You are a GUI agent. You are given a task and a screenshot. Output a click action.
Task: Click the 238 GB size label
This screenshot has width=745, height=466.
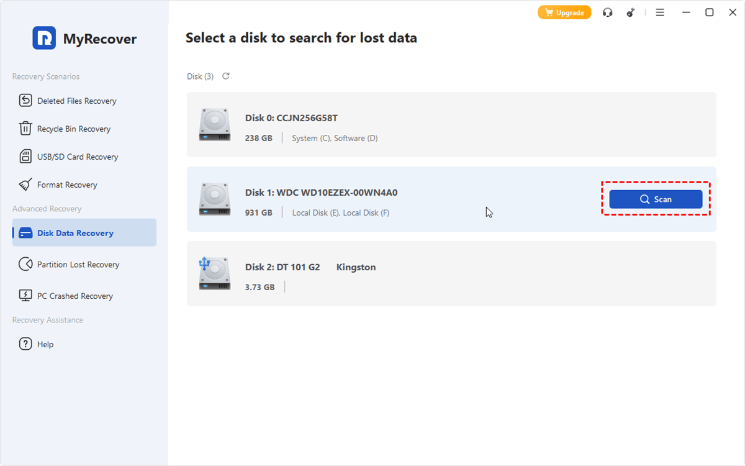pyautogui.click(x=258, y=138)
